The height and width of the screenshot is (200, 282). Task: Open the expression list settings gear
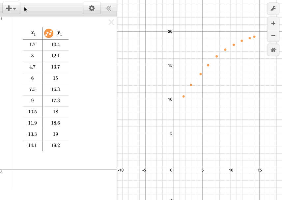click(92, 8)
